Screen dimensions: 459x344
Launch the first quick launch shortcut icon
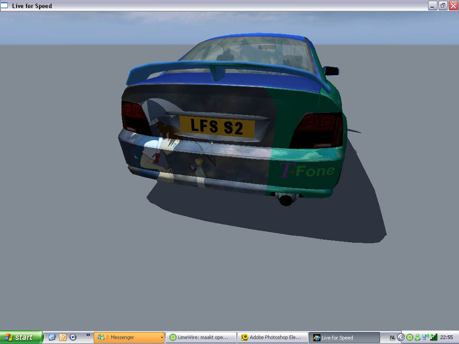point(52,337)
